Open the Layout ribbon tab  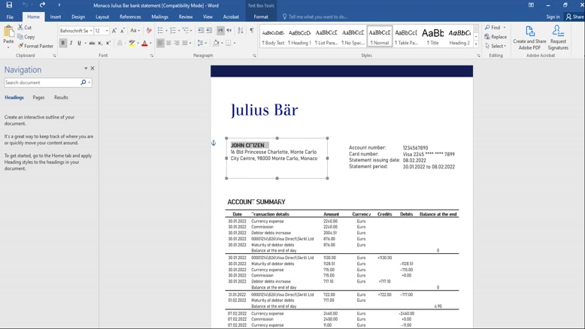pyautogui.click(x=102, y=17)
